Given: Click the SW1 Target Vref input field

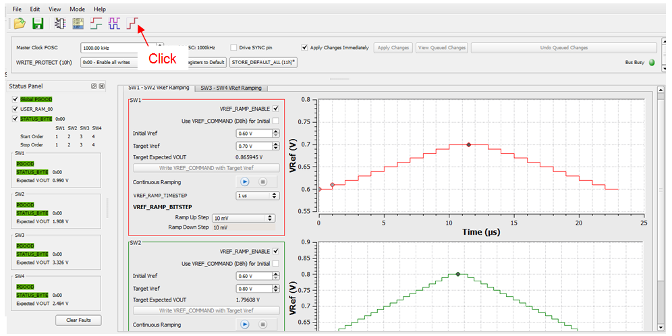Looking at the screenshot, I should coord(254,146).
